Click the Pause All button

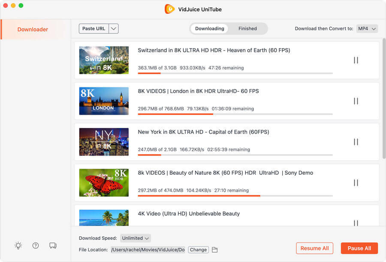(x=359, y=248)
